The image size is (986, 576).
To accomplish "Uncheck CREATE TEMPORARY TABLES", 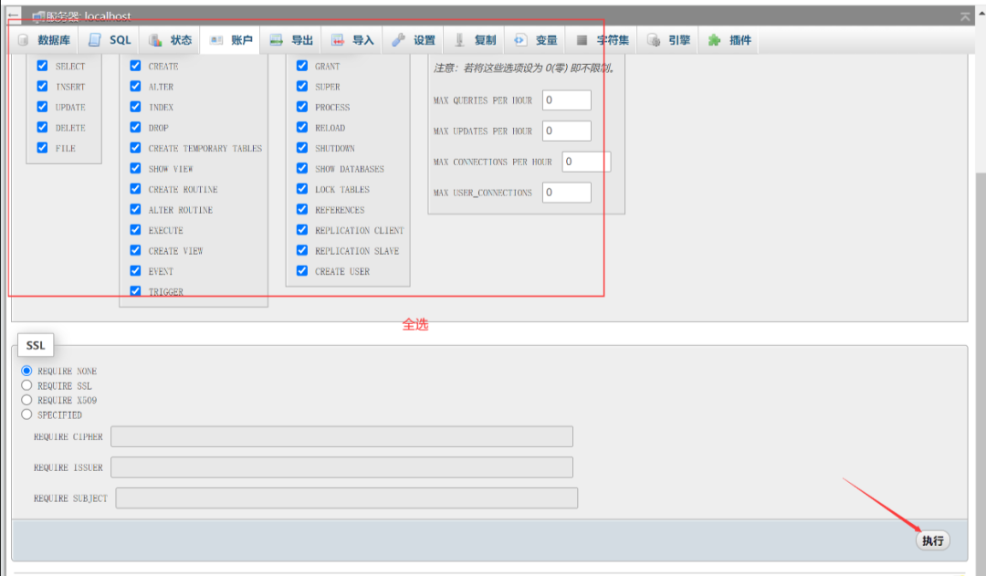I will click(x=135, y=148).
